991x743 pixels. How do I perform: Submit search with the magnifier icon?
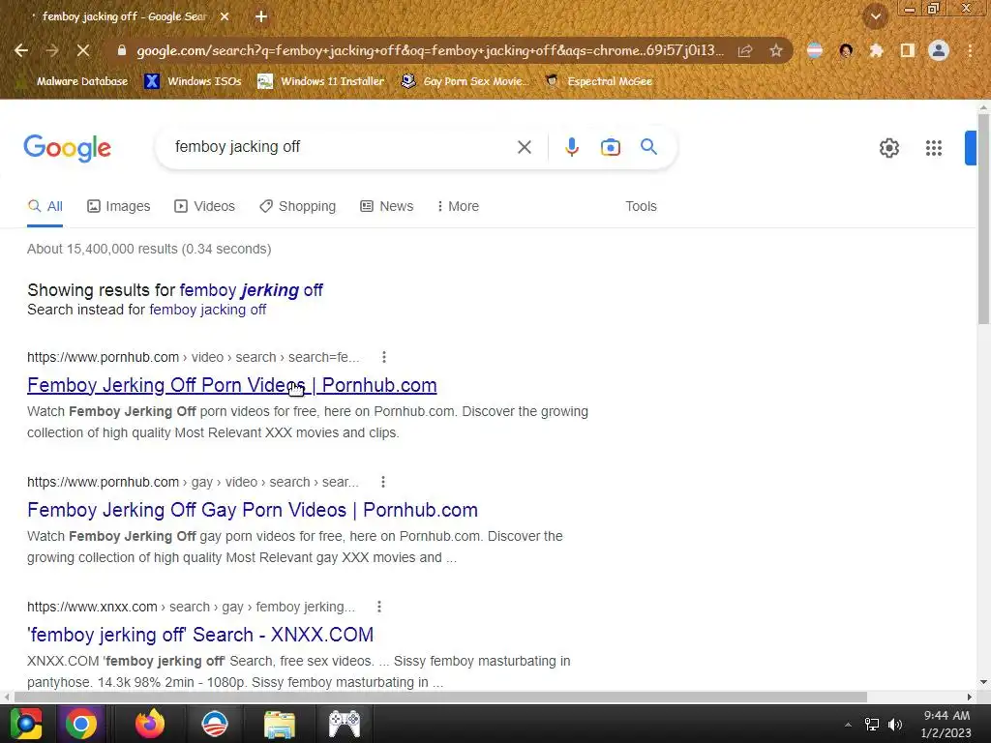(648, 147)
